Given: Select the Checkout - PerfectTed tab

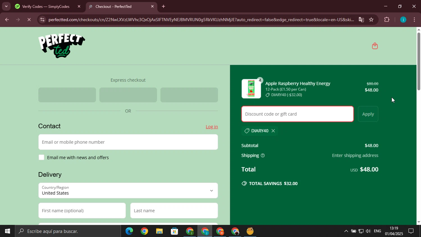Looking at the screenshot, I should point(121,6).
